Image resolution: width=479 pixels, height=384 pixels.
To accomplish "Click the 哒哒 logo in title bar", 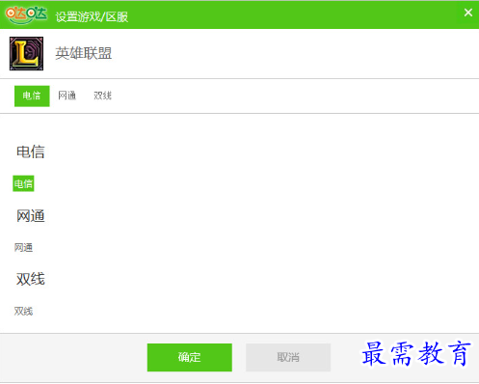I will [26, 14].
